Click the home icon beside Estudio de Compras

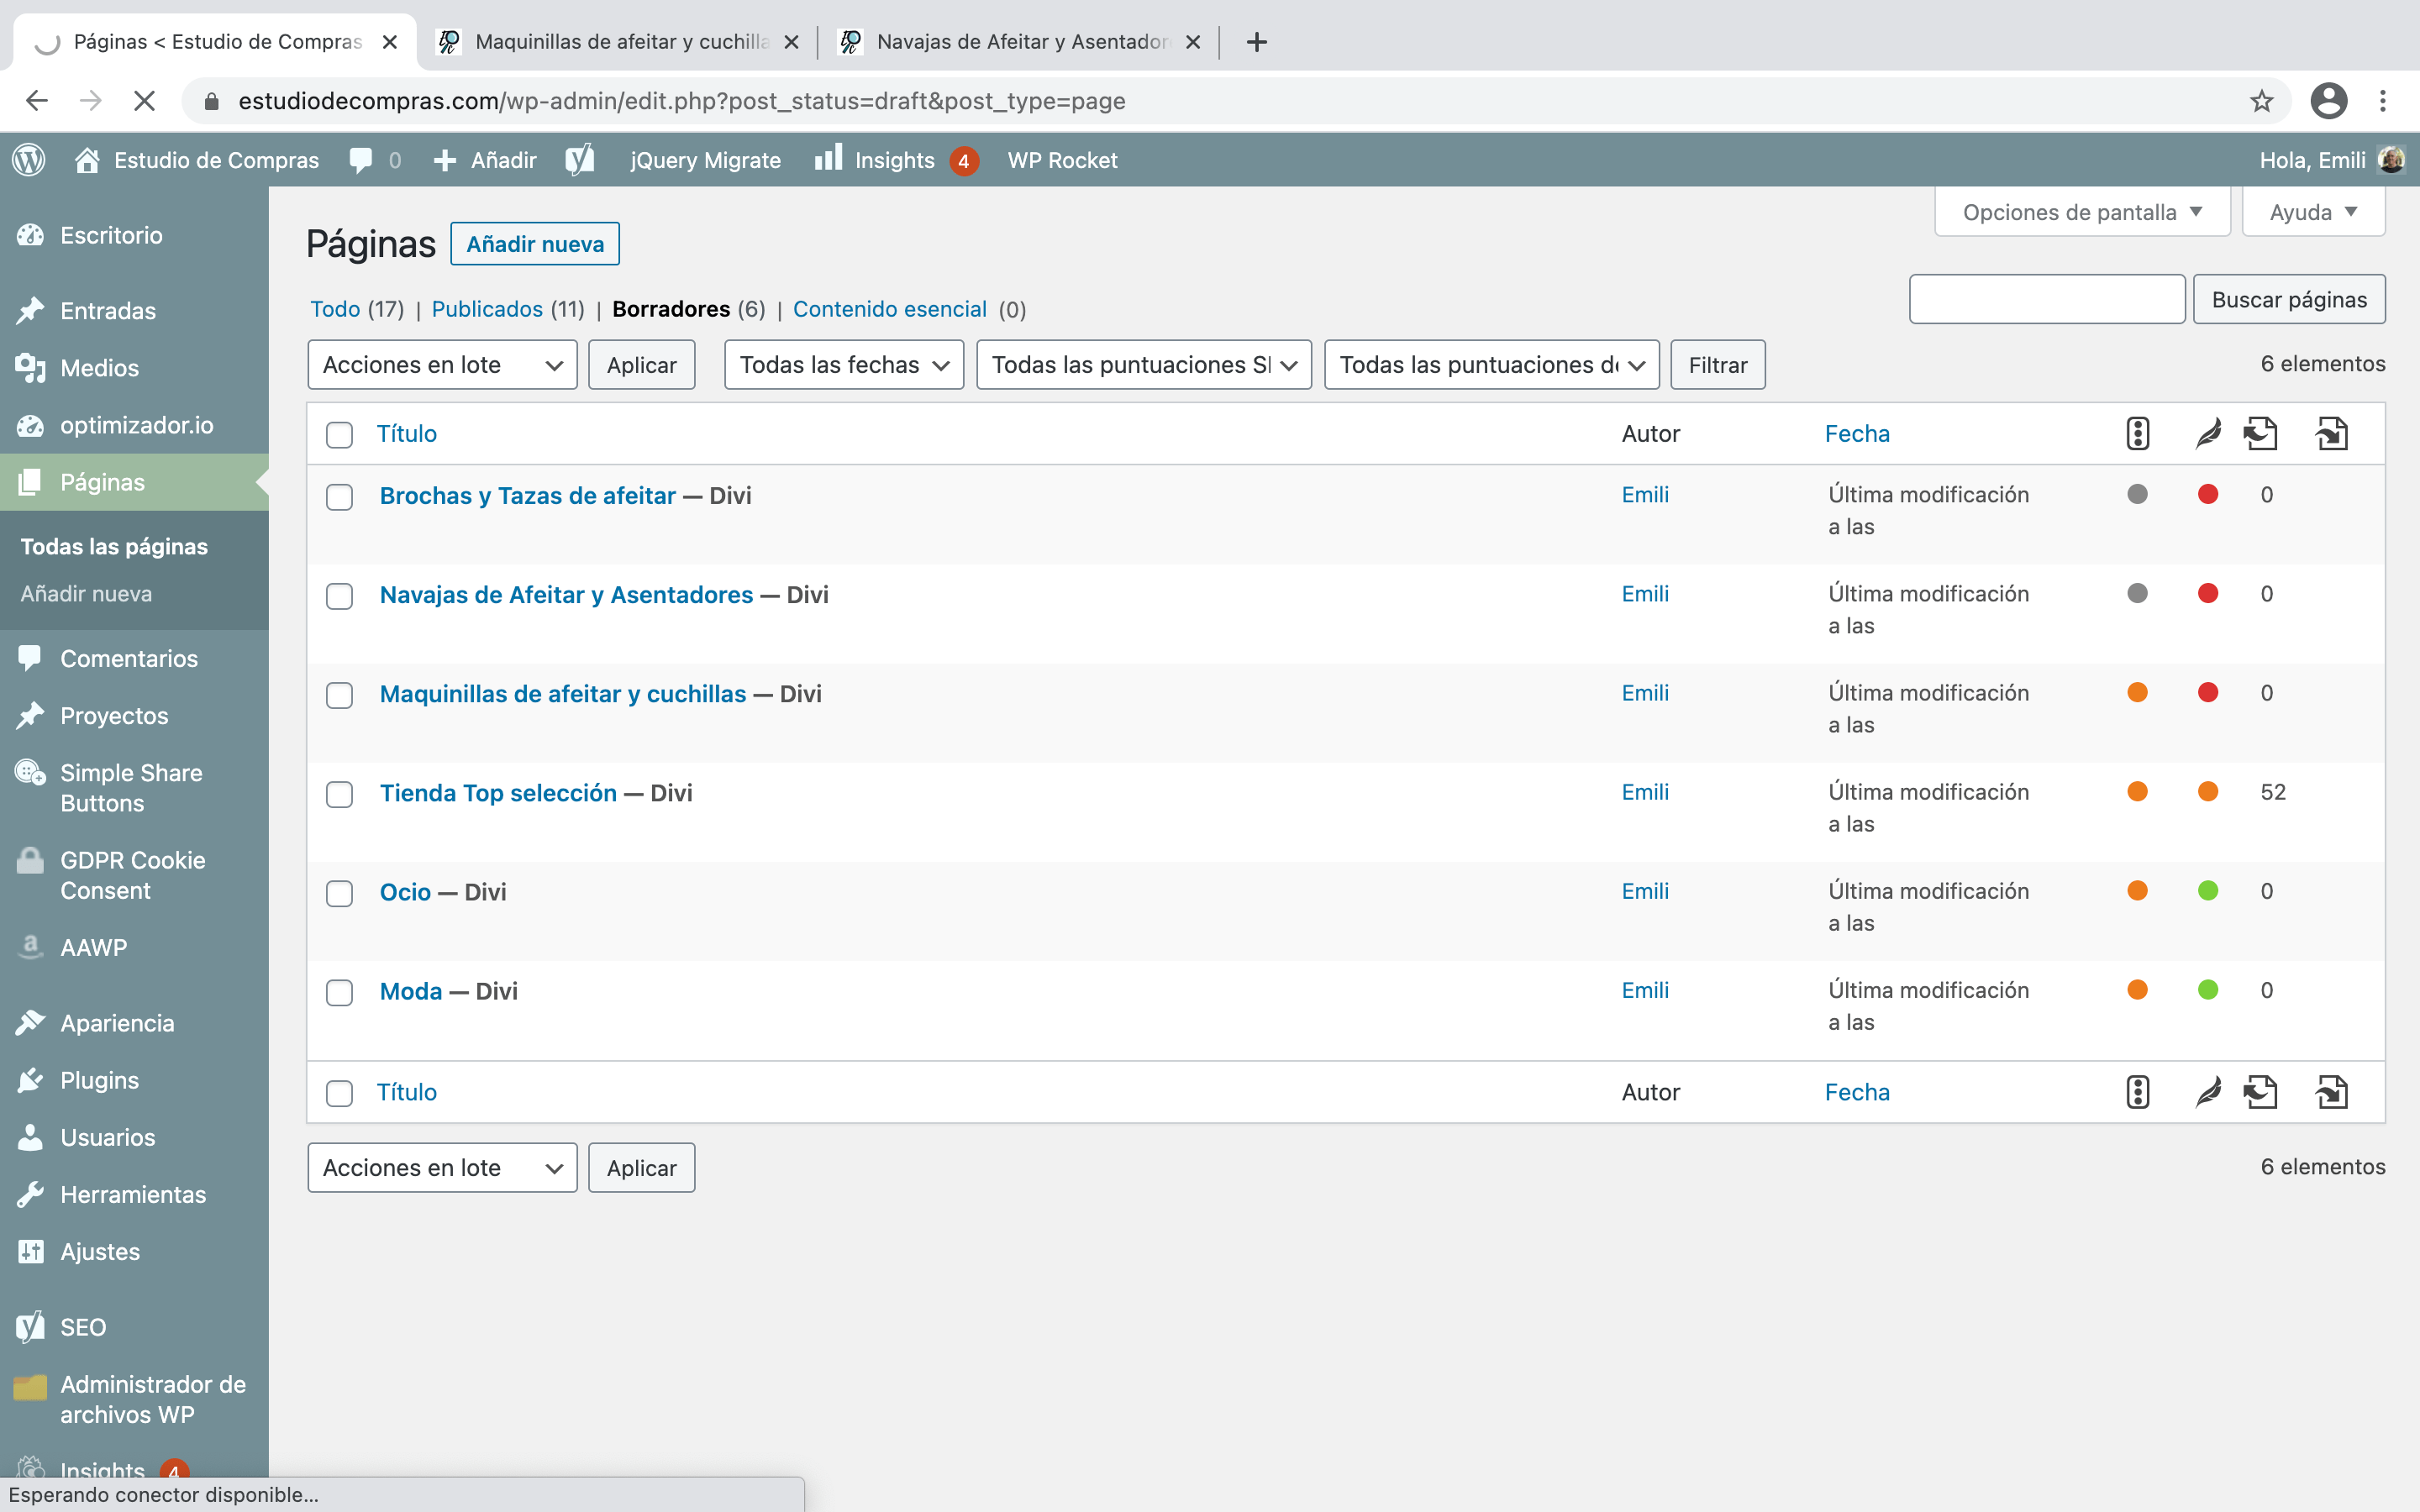[87, 160]
